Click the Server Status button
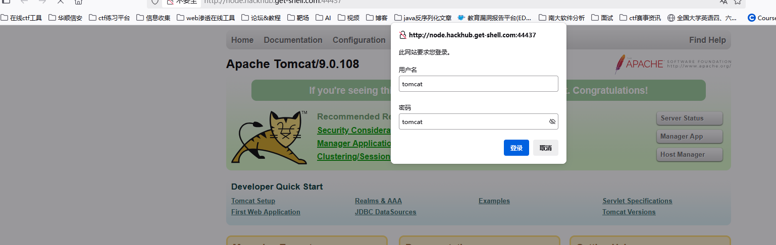 (x=690, y=118)
